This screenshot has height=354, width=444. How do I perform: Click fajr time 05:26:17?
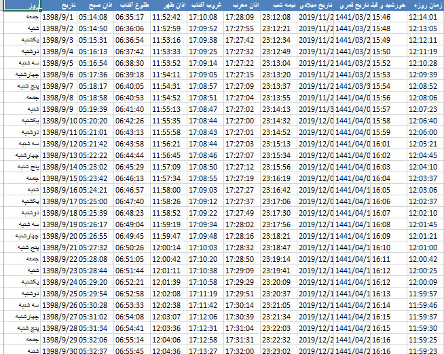pyautogui.click(x=96, y=224)
